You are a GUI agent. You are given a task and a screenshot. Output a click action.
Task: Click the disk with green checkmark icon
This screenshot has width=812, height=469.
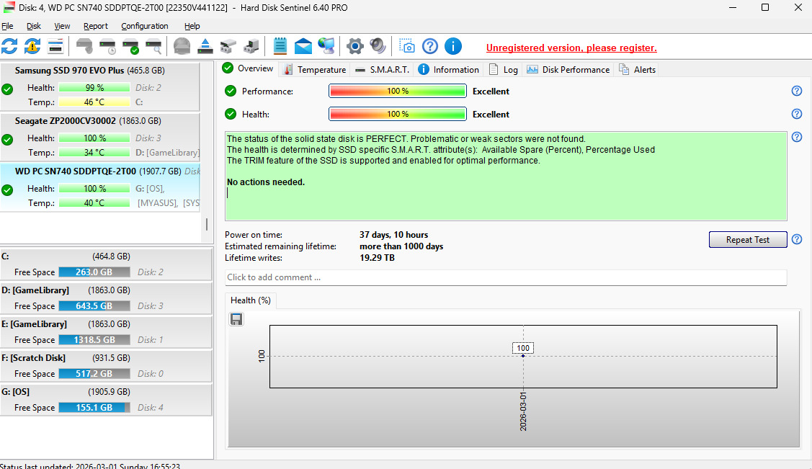(x=130, y=46)
